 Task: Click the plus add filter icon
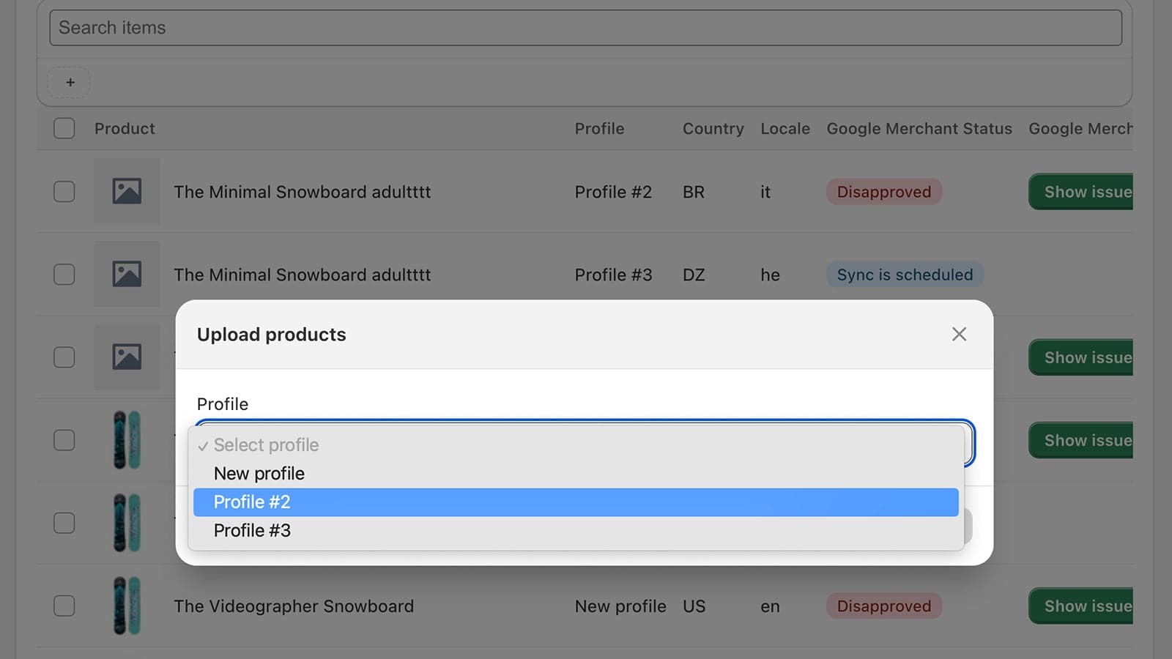pos(70,83)
